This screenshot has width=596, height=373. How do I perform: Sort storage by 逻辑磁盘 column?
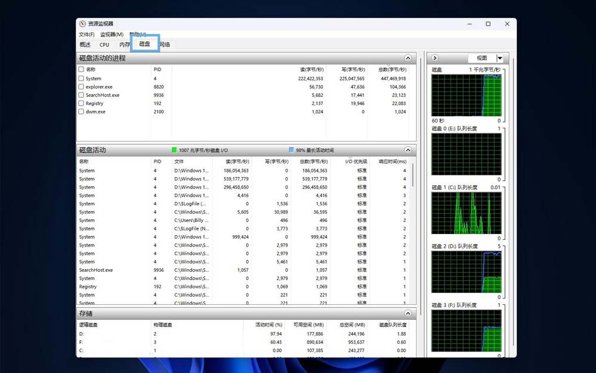click(x=88, y=325)
